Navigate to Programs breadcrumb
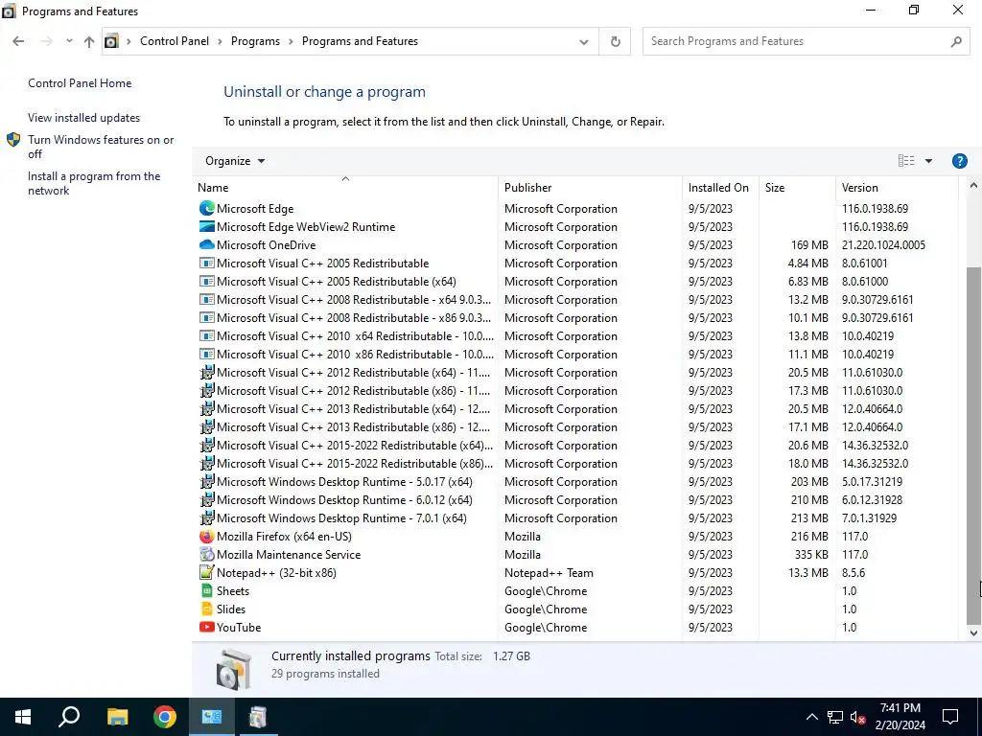982x736 pixels. pyautogui.click(x=255, y=41)
